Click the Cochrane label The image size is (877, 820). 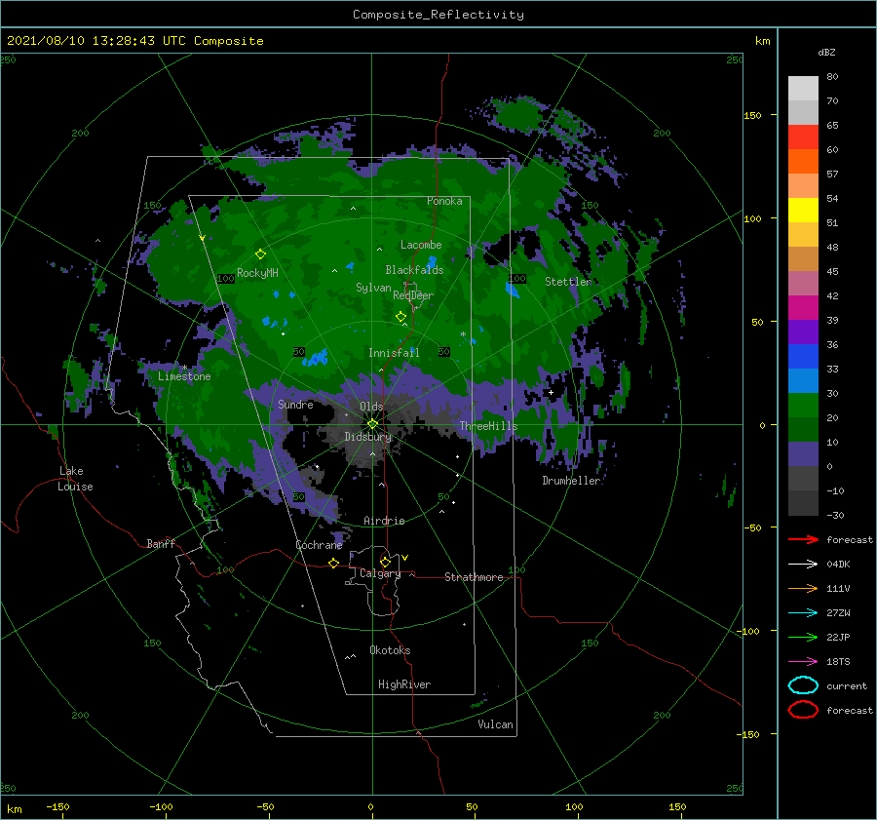319,545
